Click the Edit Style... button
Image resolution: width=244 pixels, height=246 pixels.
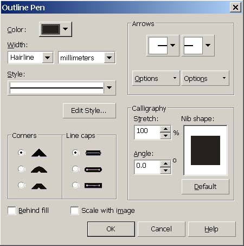[x=89, y=111]
